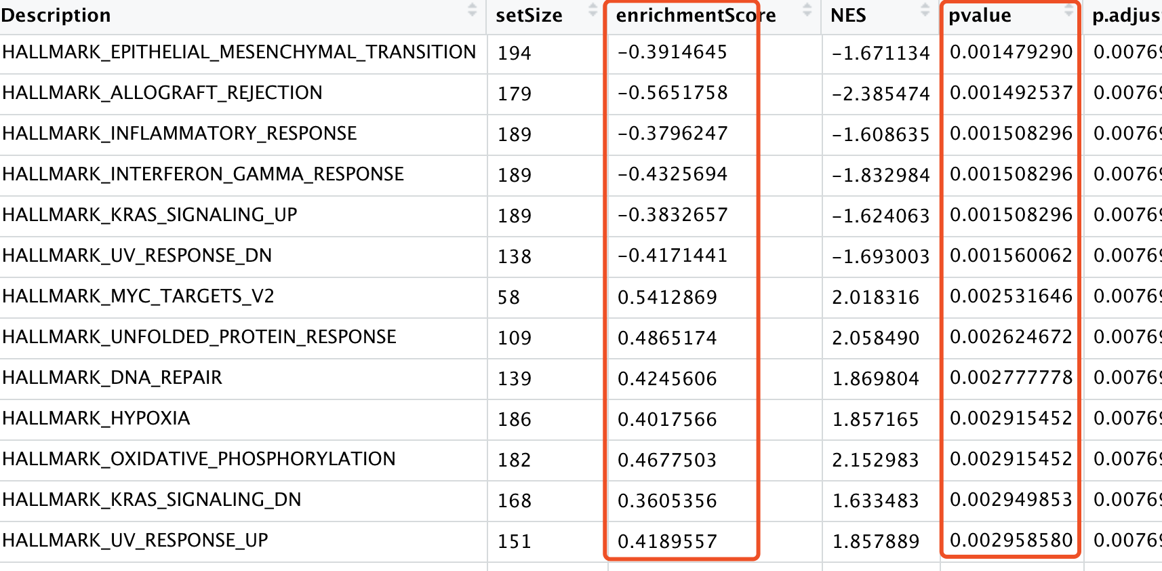Screen dimensions: 1162x571
Task: Click enrichment score 0.4865174
Action: [x=667, y=338]
